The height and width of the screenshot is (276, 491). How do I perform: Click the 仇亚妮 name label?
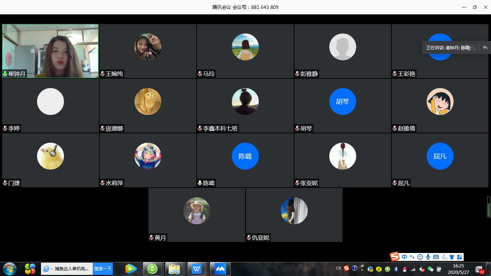click(261, 238)
